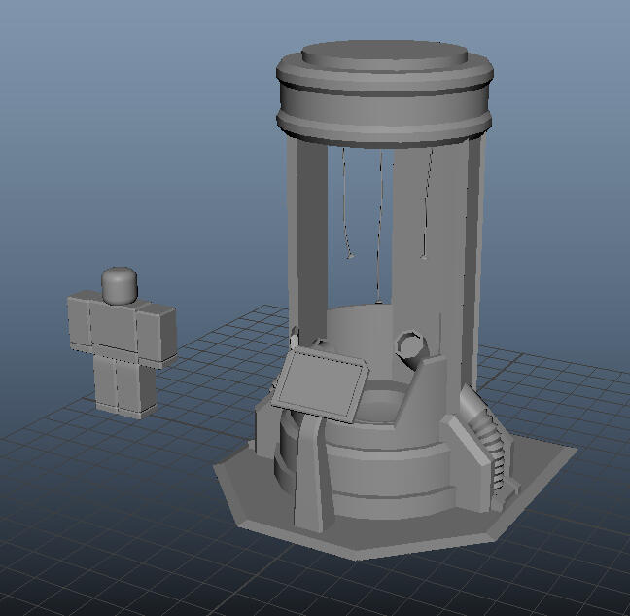The width and height of the screenshot is (630, 616).
Task: Click the wide cylindrical roof ring
Action: [384, 99]
